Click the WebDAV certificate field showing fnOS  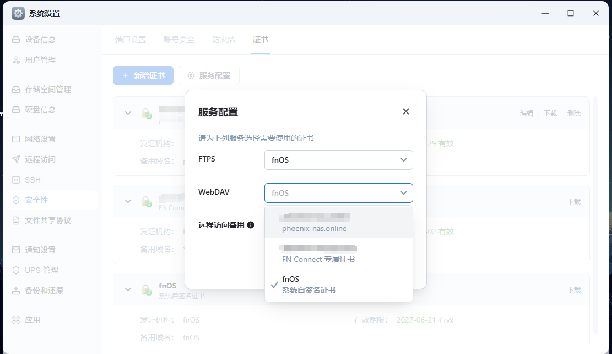338,193
